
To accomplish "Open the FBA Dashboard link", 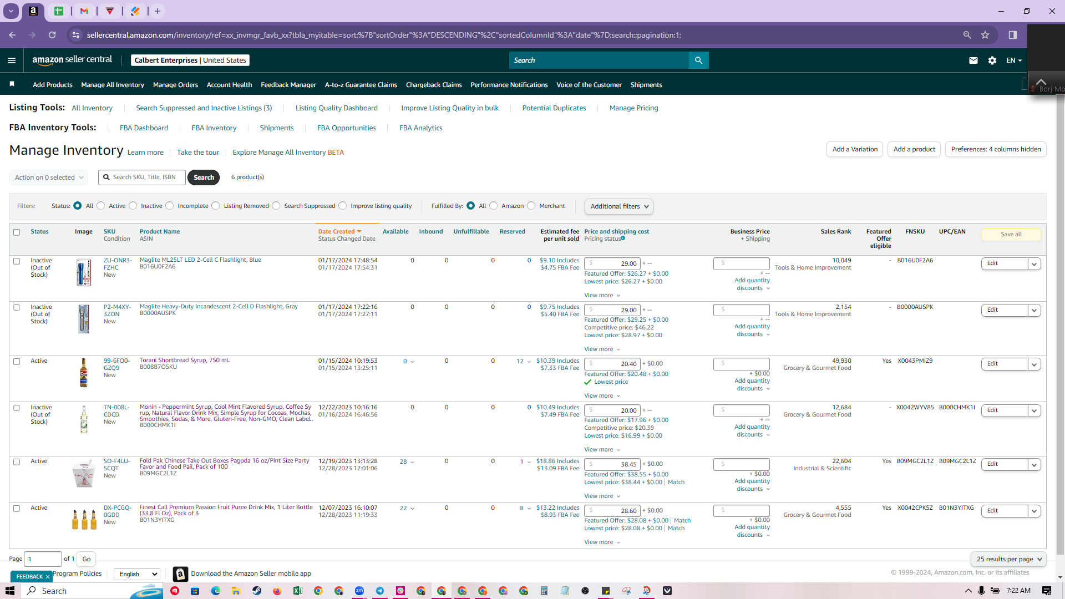I will coord(144,128).
